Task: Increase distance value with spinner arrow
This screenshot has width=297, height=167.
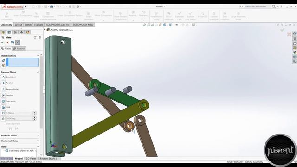Action: click(x=35, y=112)
